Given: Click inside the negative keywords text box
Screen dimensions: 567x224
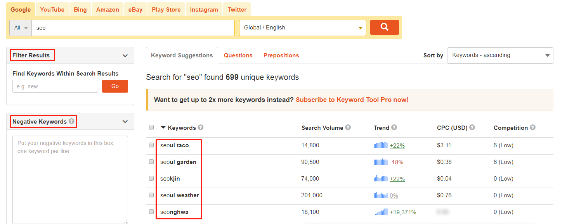Looking at the screenshot, I should pyautogui.click(x=70, y=179).
